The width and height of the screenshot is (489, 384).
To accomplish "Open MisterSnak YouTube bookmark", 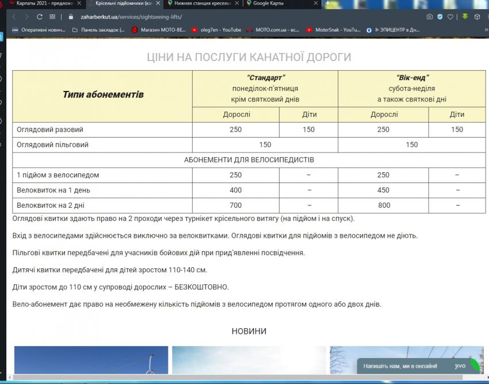I will (333, 30).
